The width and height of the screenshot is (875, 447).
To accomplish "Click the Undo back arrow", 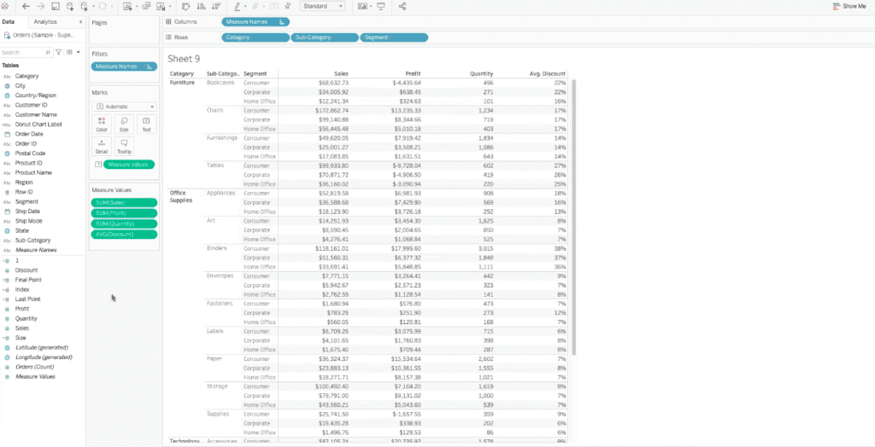I will [x=26, y=6].
